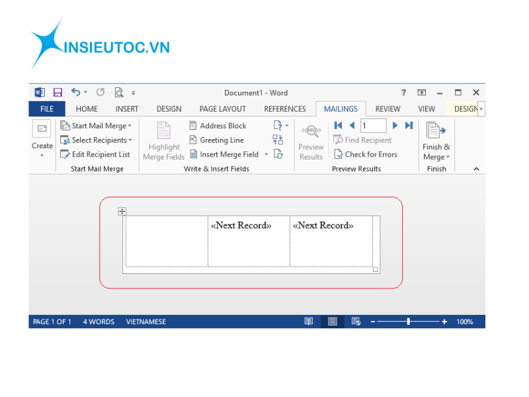Switch to Web Layout view in status bar
The height and width of the screenshot is (397, 529).
pyautogui.click(x=356, y=322)
